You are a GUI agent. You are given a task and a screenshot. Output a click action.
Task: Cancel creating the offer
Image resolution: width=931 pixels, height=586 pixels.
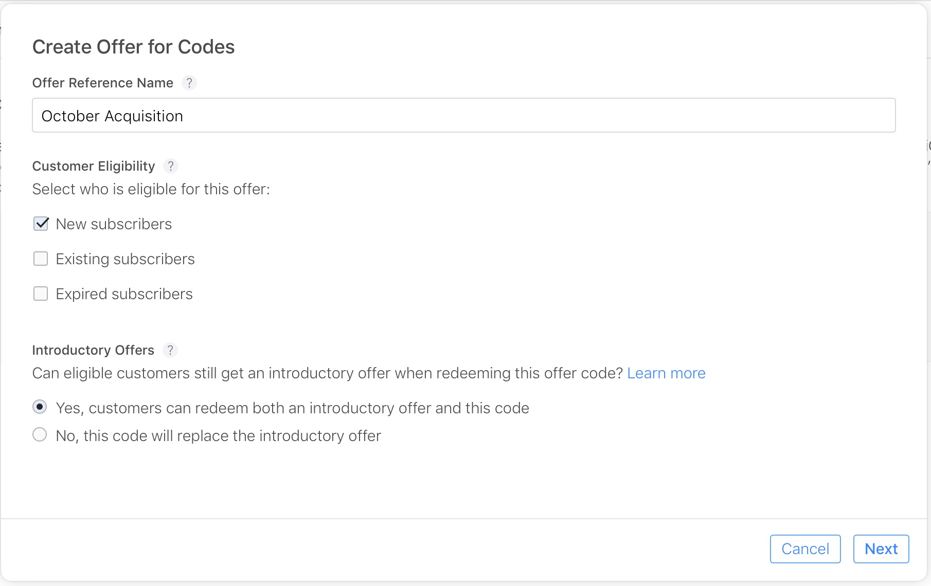click(x=805, y=548)
